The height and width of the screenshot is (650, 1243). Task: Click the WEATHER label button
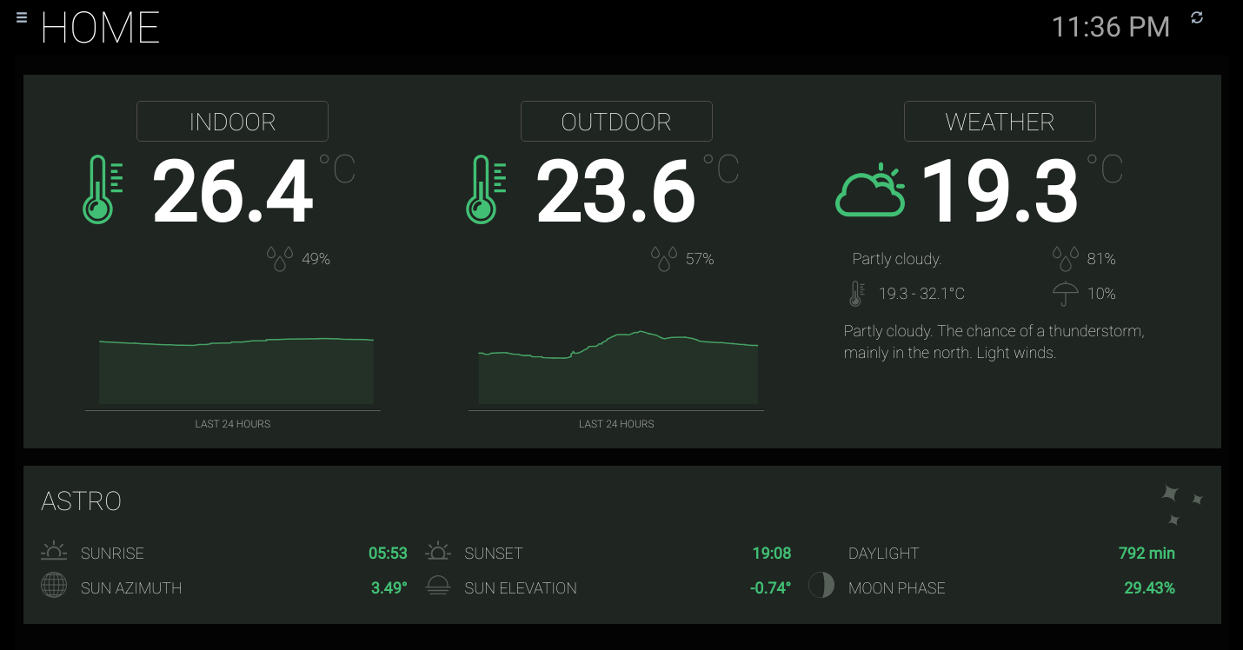click(1000, 122)
